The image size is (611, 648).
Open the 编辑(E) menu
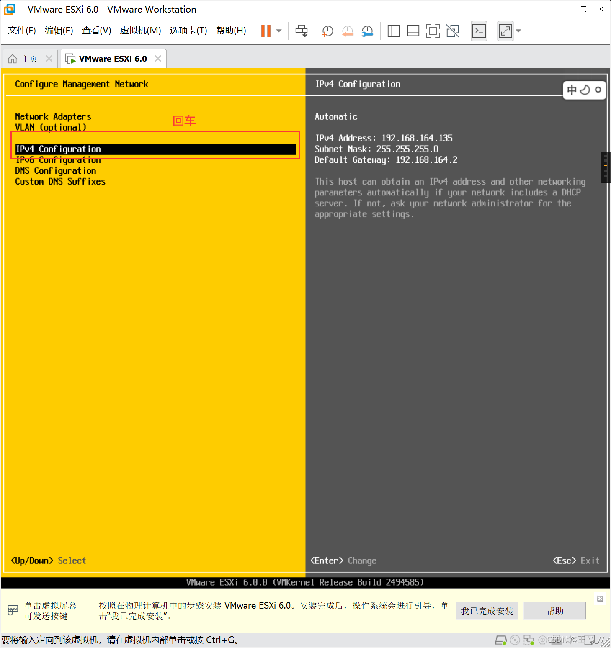click(59, 31)
